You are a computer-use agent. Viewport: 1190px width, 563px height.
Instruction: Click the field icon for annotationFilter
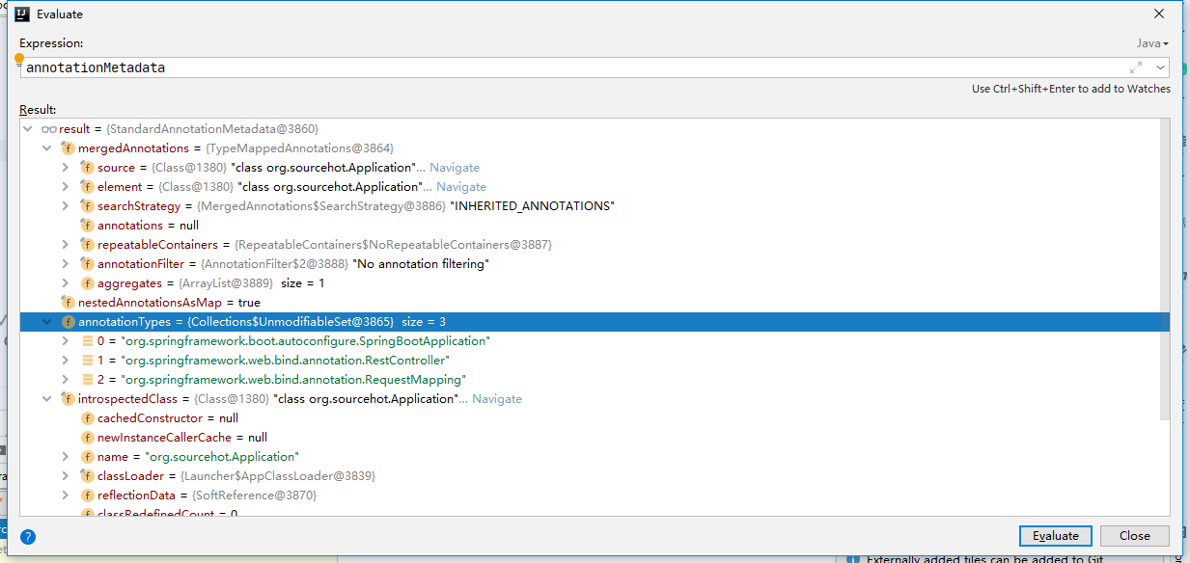87,264
